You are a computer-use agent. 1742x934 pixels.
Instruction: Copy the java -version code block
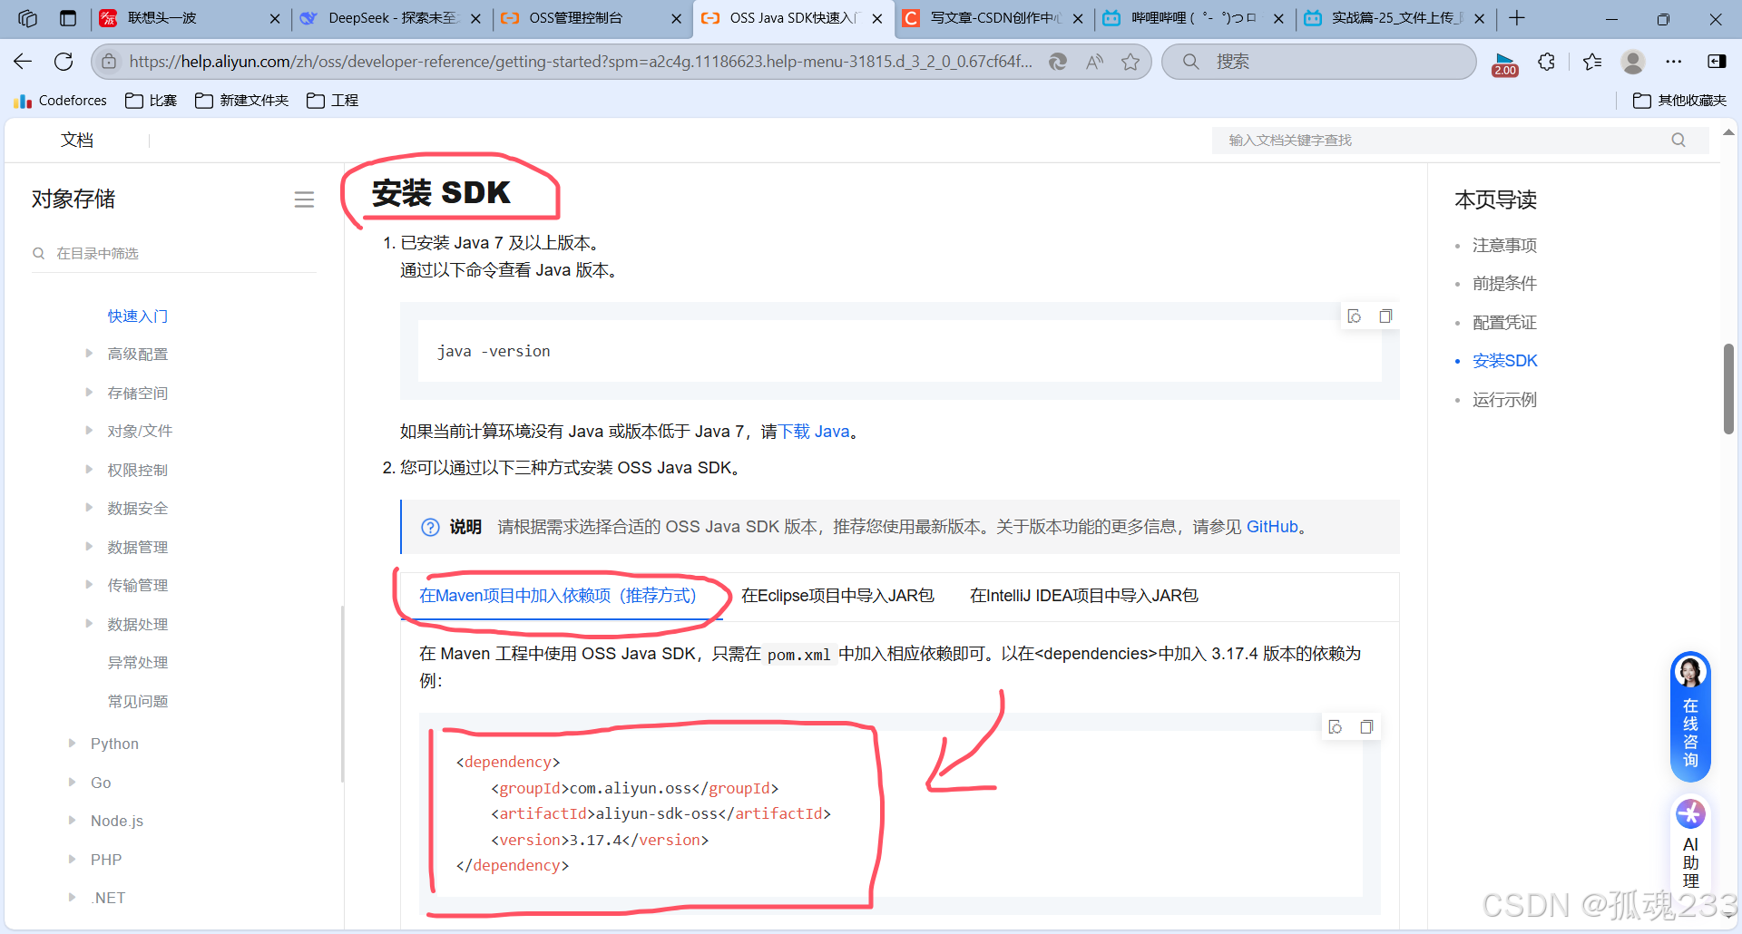coord(1385,316)
